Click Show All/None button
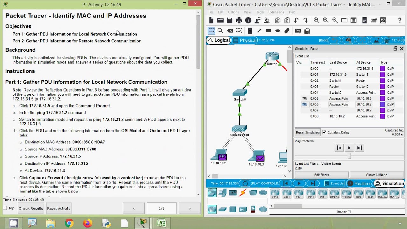Viewport: 407px width, 229px height. tap(376, 175)
